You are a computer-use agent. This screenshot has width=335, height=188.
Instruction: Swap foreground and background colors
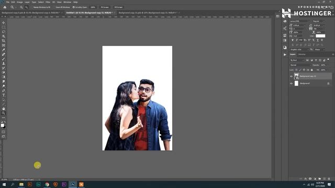click(5, 122)
